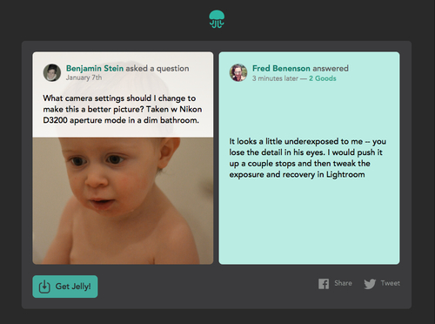Click the 3 minutes later timestamp
This screenshot has height=324, width=435.
tap(275, 78)
